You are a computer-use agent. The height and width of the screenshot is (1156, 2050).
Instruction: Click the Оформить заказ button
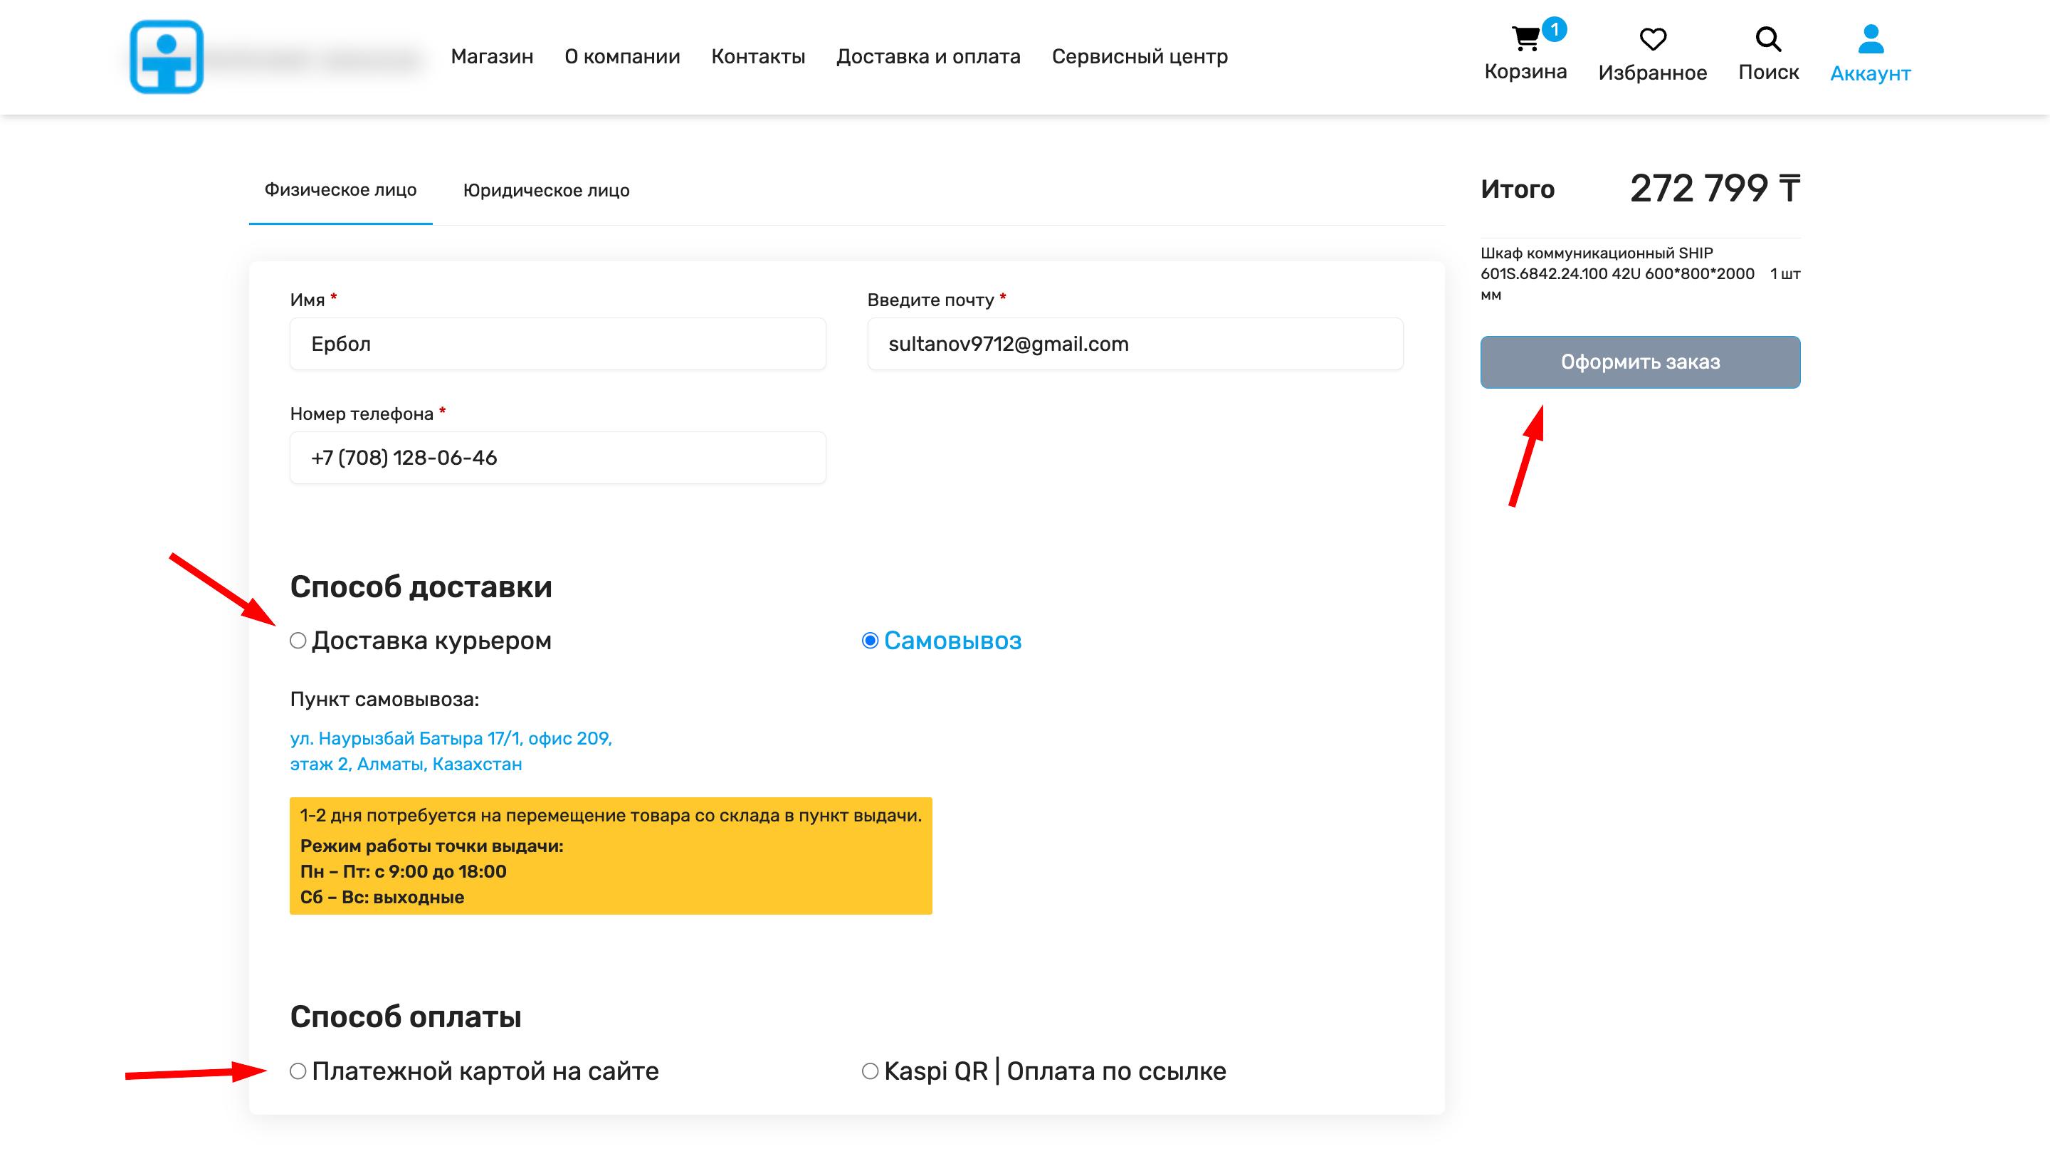click(x=1640, y=362)
